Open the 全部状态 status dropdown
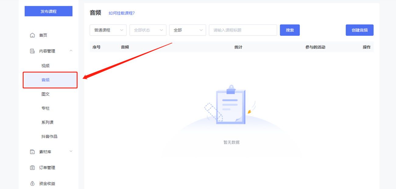Viewport: 396px width, 189px height. 148,30
